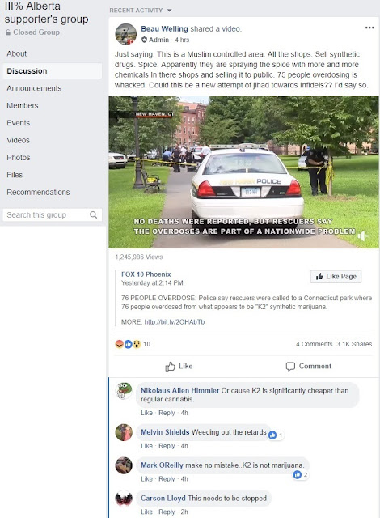The width and height of the screenshot is (380, 518).
Task: Play the shared New Haven police video
Action: (x=244, y=172)
